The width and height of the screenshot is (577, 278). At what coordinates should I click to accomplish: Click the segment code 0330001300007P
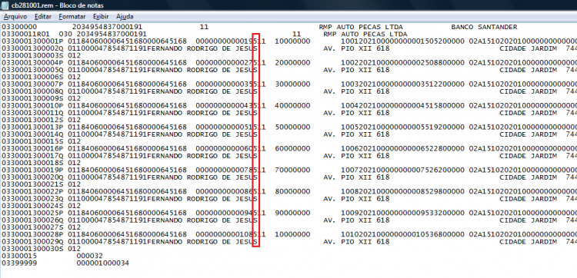[x=33, y=84]
